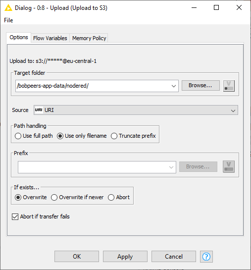
Task: Open help with the question mark icon
Action: tap(206, 257)
